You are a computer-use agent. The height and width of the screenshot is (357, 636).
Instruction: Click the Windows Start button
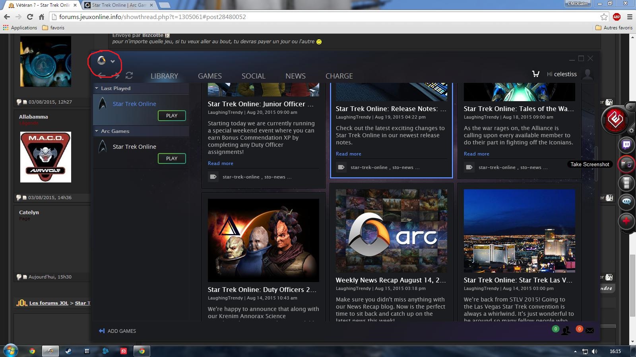[11, 351]
